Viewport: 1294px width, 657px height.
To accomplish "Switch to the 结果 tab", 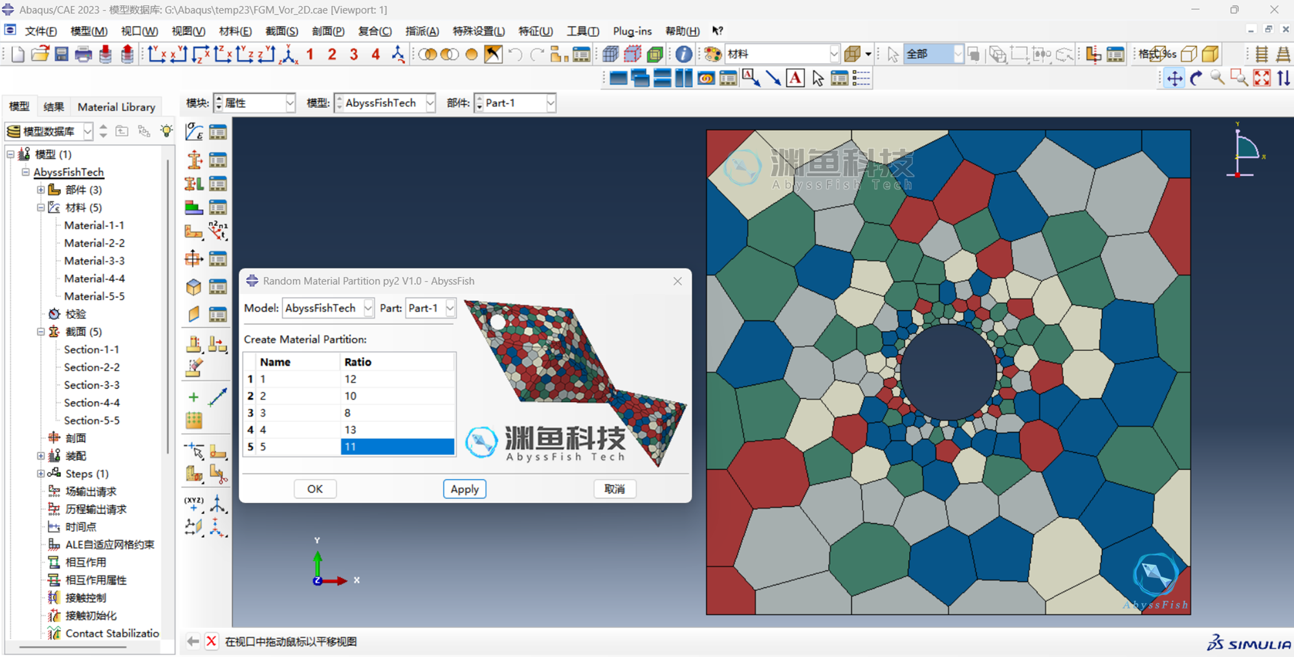I will 54,107.
